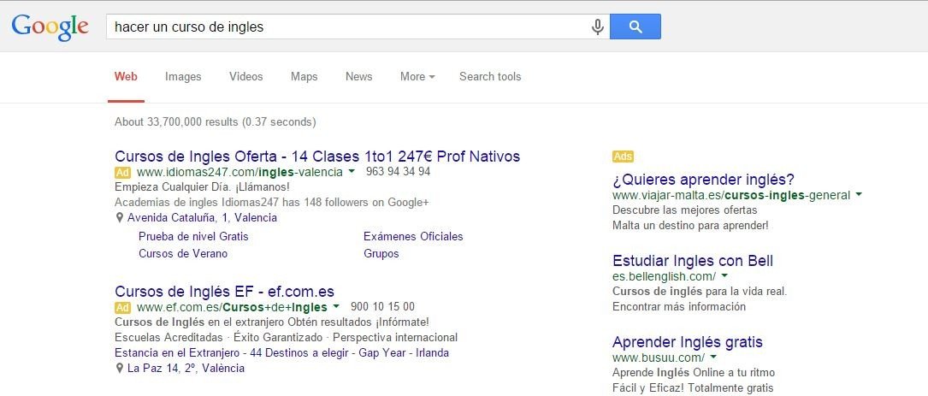Activate voice search microphone icon
The height and width of the screenshot is (396, 928).
(x=598, y=27)
